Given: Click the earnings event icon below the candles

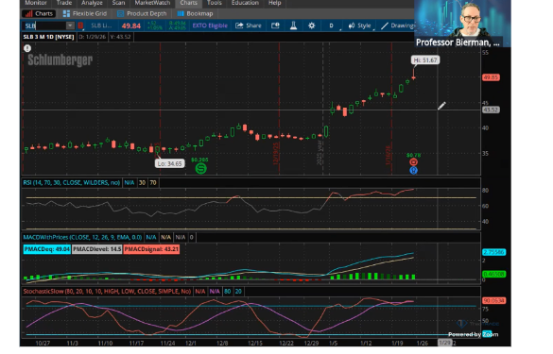Looking at the screenshot, I should click(413, 161).
